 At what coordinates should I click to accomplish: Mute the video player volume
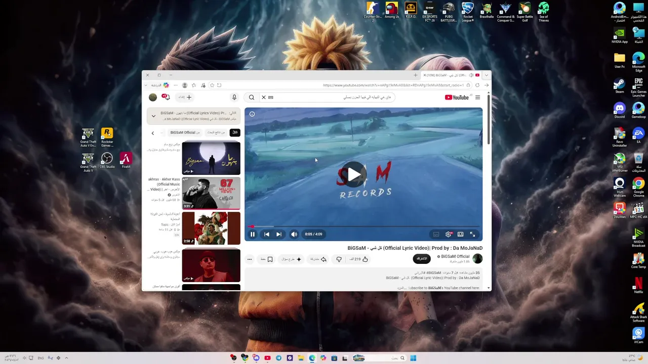294,234
